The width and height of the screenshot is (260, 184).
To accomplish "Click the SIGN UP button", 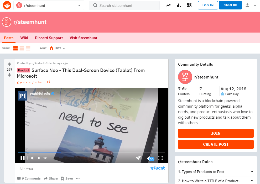I will point(230,5).
